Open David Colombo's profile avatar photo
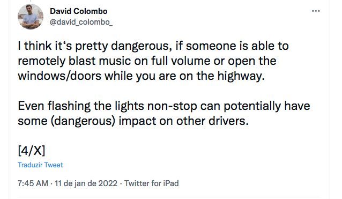The image size is (342, 199). [x=31, y=17]
